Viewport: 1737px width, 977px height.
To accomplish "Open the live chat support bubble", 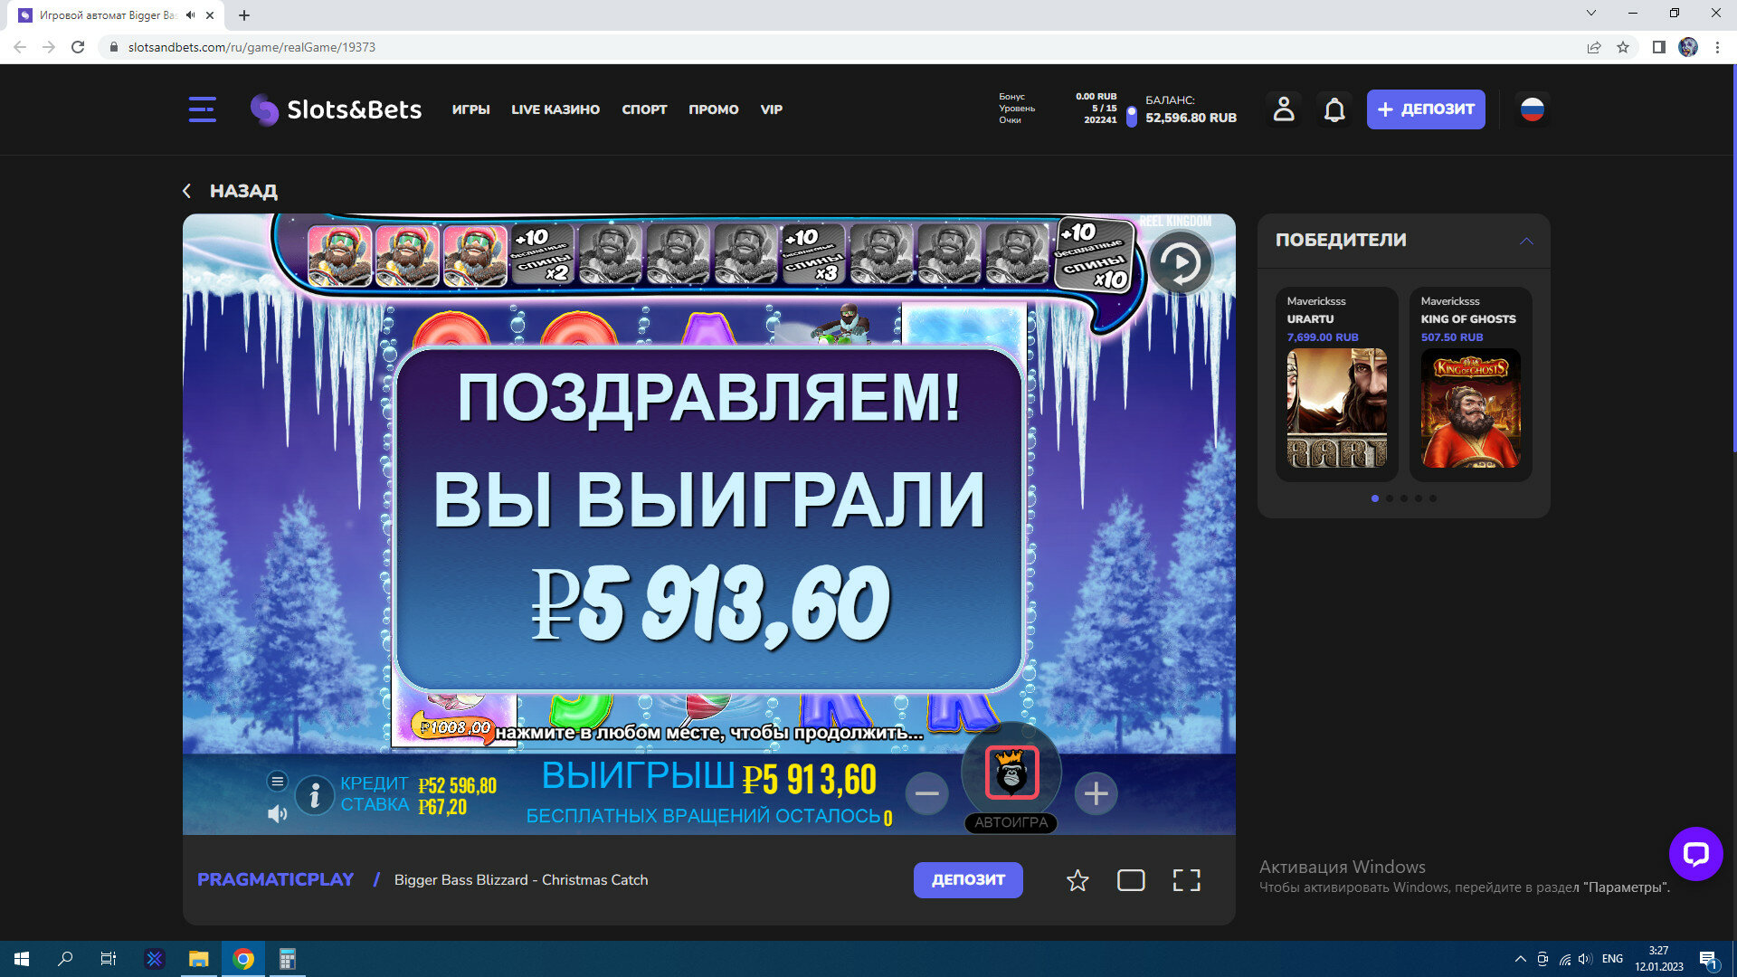I will [1695, 853].
